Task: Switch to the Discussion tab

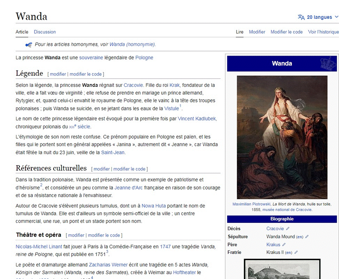Action: pyautogui.click(x=45, y=32)
